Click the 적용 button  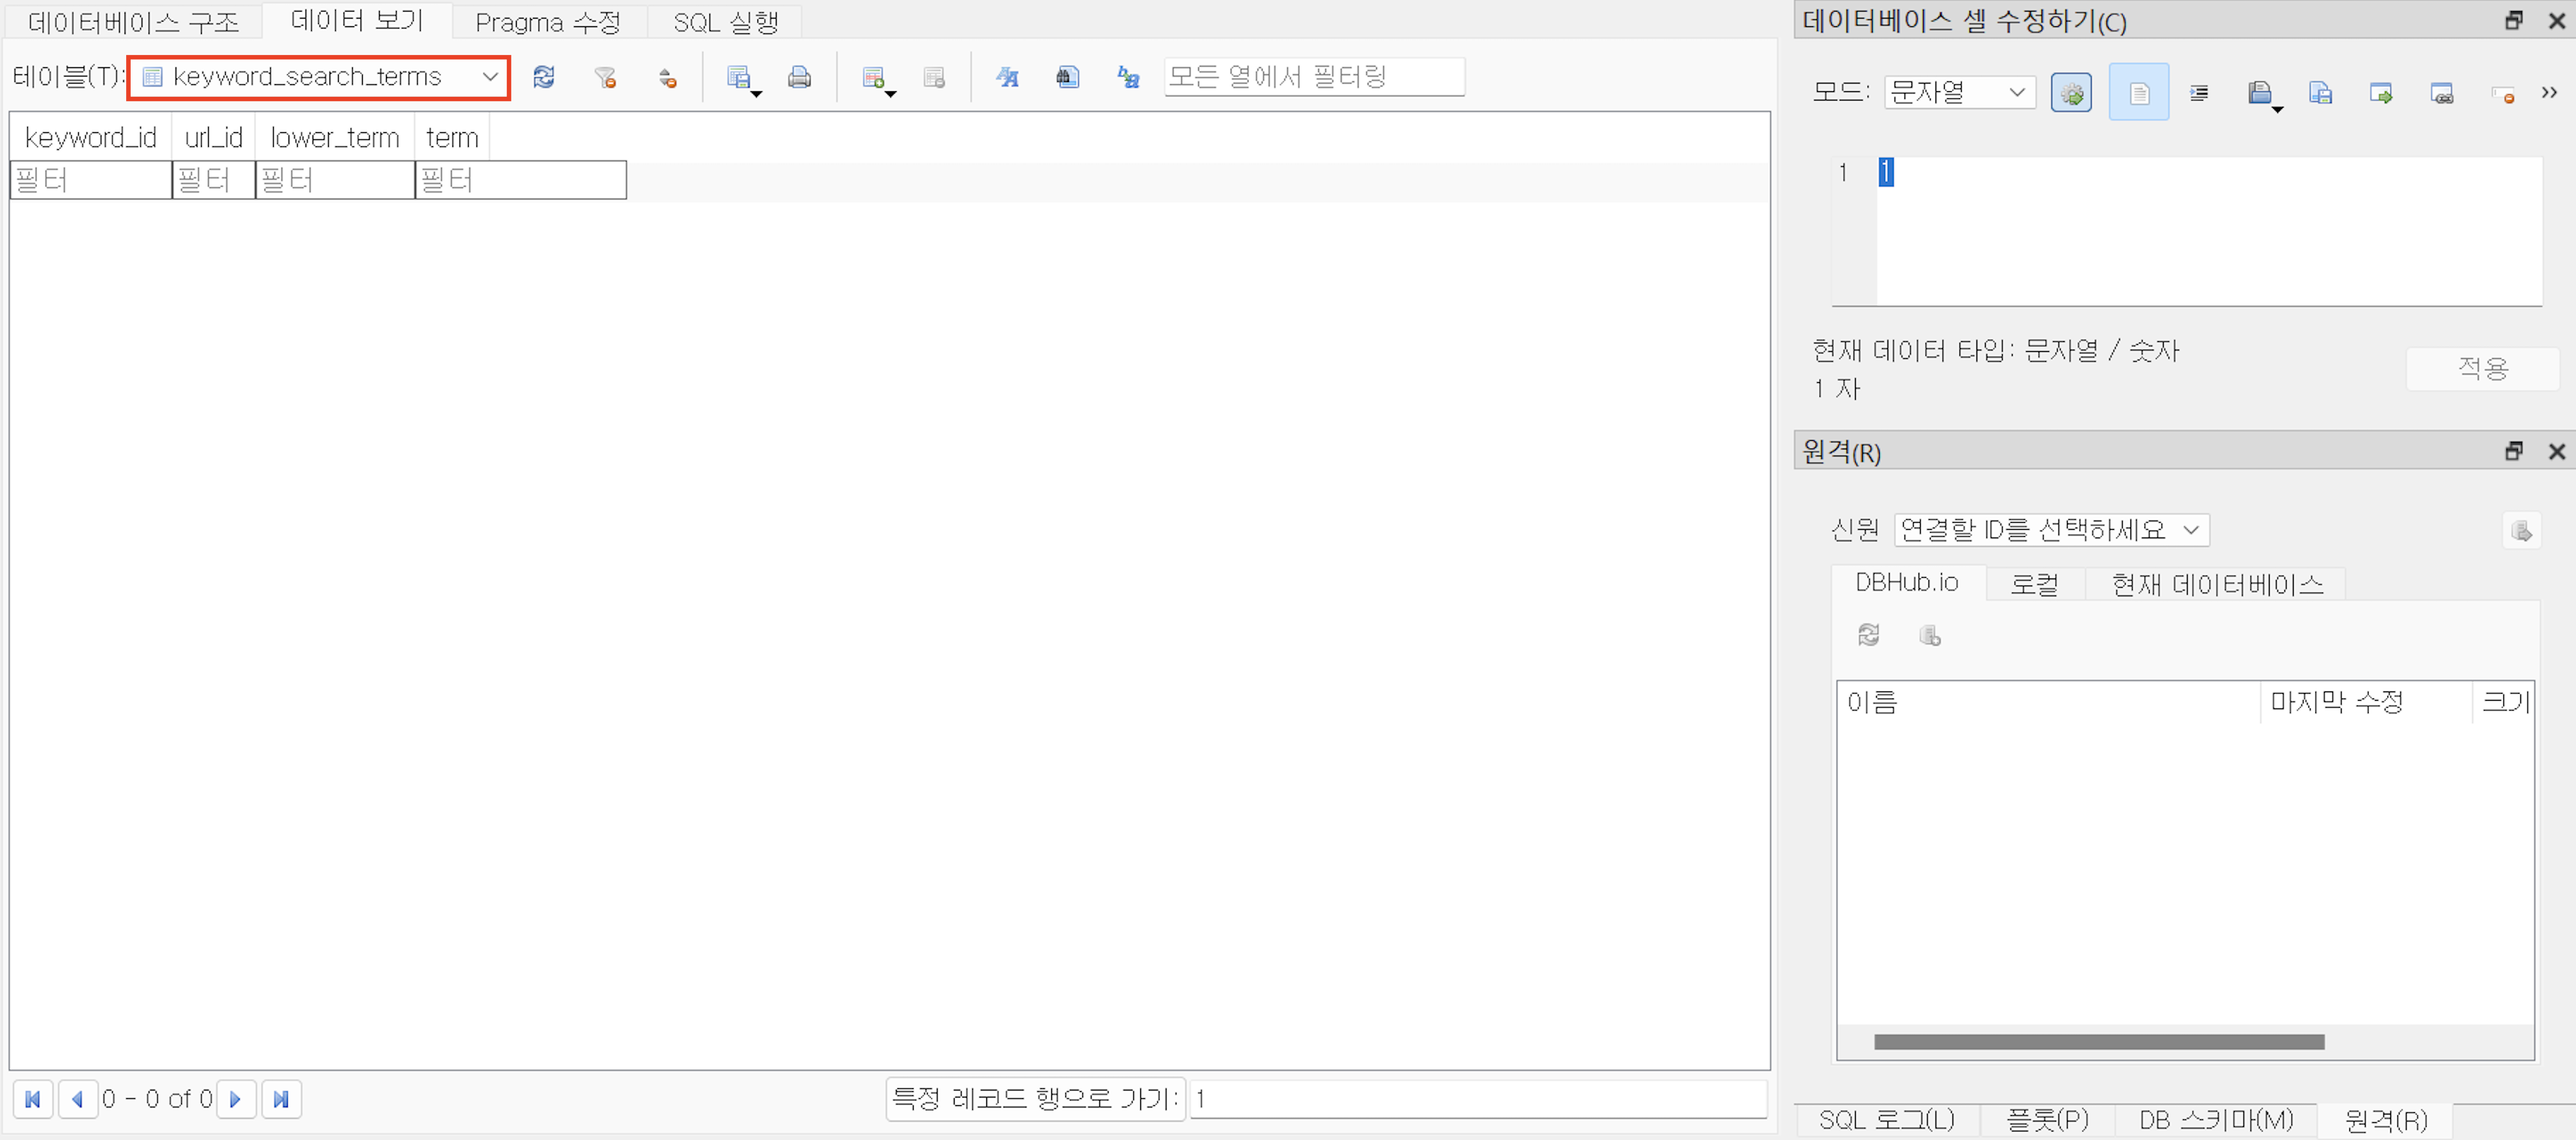(2481, 369)
